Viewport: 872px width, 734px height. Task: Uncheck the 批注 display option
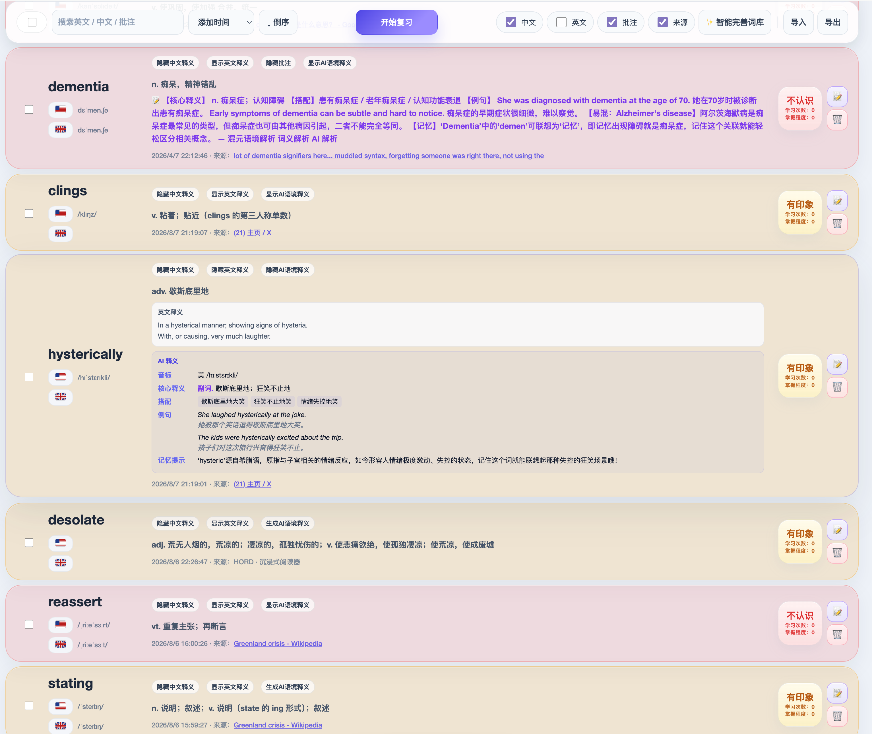tap(612, 22)
